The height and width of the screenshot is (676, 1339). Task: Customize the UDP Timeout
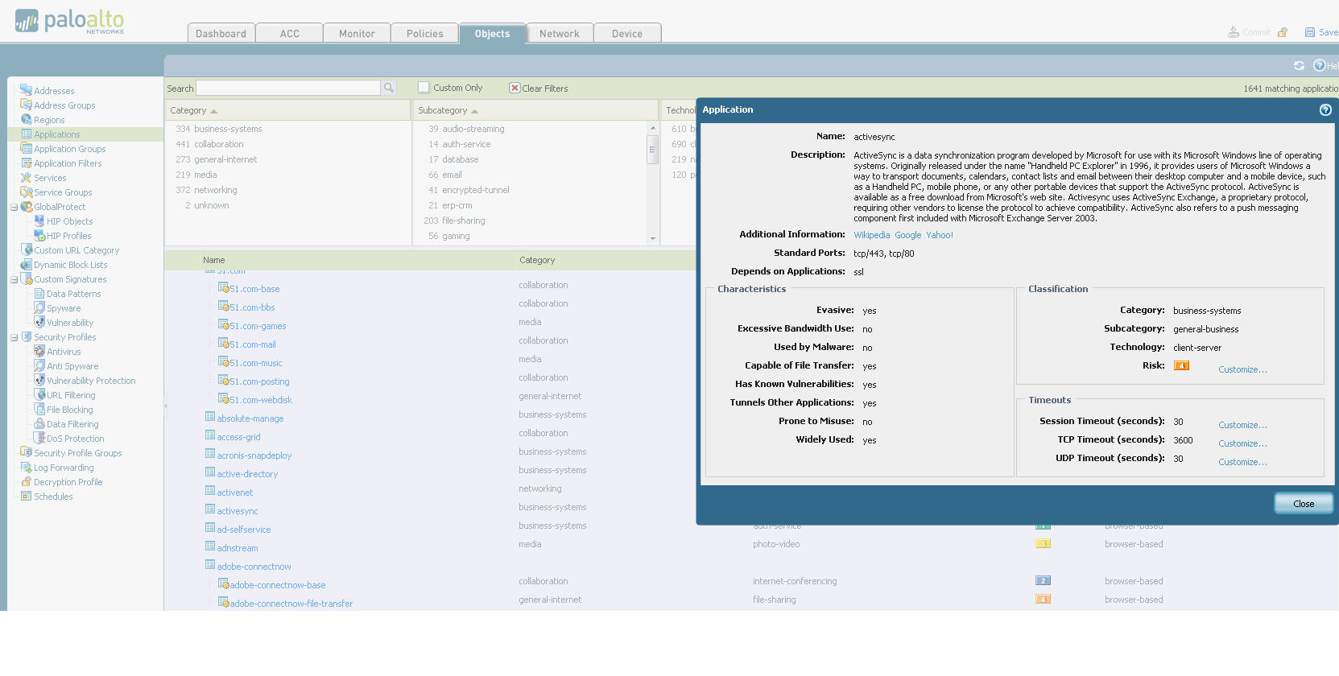(x=1242, y=462)
